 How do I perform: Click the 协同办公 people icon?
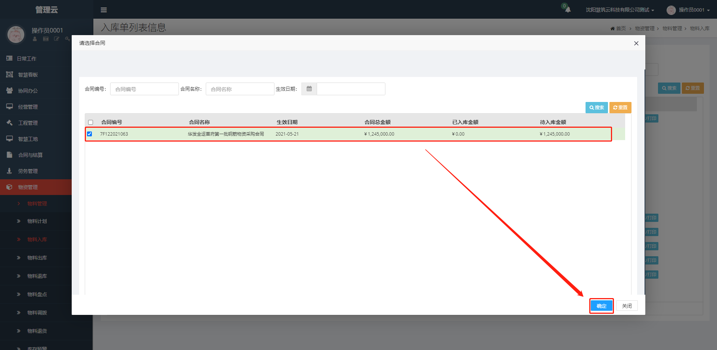tap(9, 90)
